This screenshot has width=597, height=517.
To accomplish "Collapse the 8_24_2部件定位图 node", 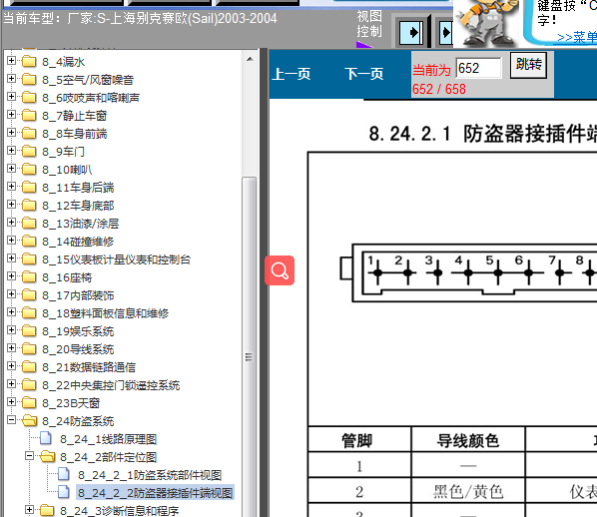I will [29, 456].
